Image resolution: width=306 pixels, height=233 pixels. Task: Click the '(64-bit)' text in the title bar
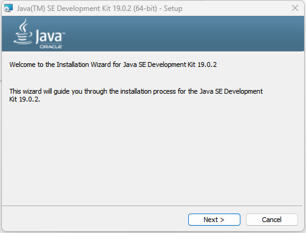coord(145,9)
